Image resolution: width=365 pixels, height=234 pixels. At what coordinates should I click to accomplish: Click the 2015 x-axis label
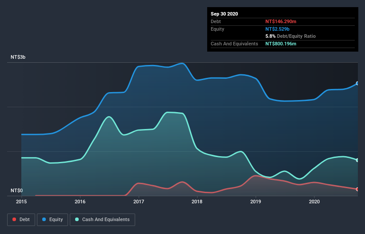point(21,202)
